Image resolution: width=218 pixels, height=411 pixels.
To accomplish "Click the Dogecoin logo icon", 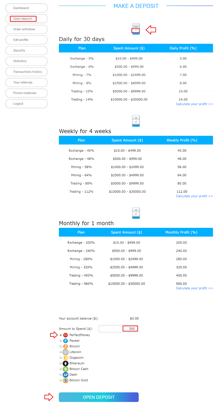I will click(x=66, y=358).
